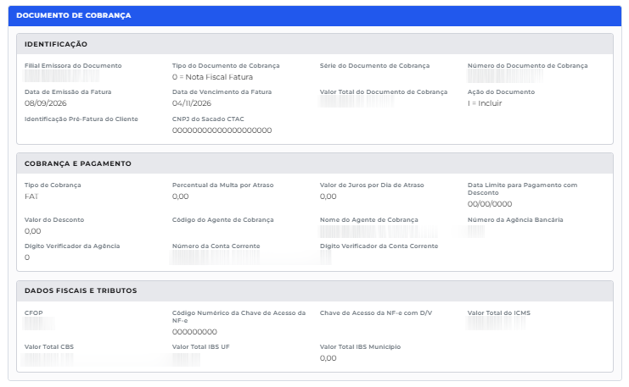This screenshot has width=629, height=387.
Task: Click the Tipo de Cobrança label
Action: [x=53, y=185]
